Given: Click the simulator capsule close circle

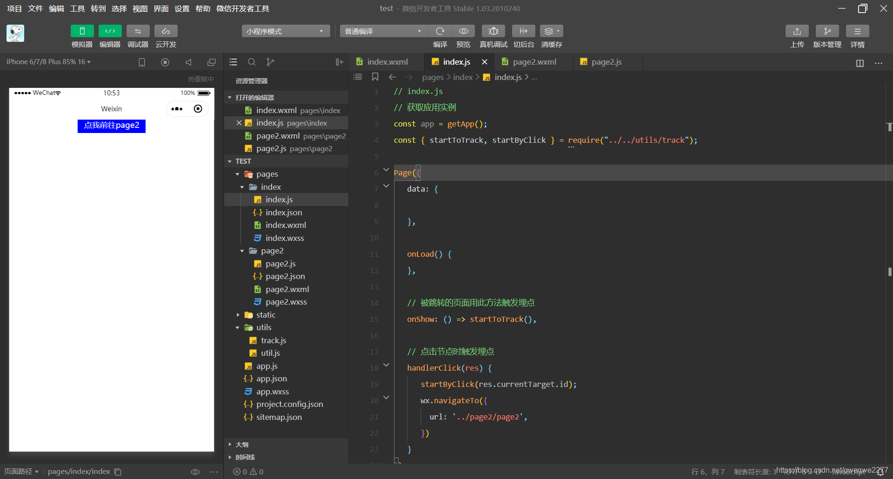Looking at the screenshot, I should click(x=198, y=109).
